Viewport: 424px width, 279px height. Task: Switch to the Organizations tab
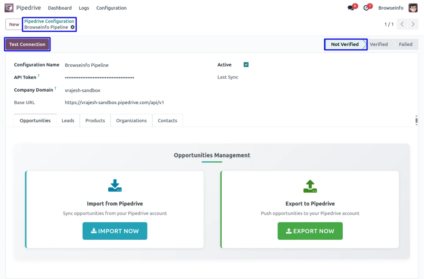131,121
